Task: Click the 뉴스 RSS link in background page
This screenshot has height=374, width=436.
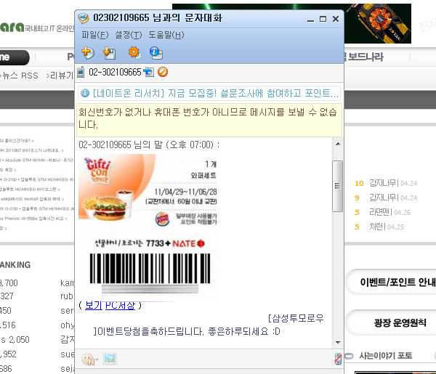Action: (x=20, y=76)
